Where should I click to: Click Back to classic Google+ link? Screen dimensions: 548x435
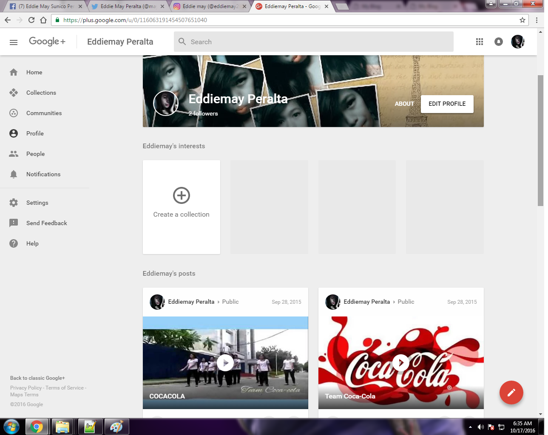(37, 378)
